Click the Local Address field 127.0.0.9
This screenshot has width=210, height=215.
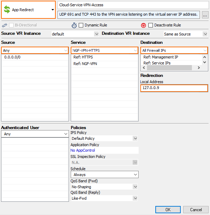(174, 88)
